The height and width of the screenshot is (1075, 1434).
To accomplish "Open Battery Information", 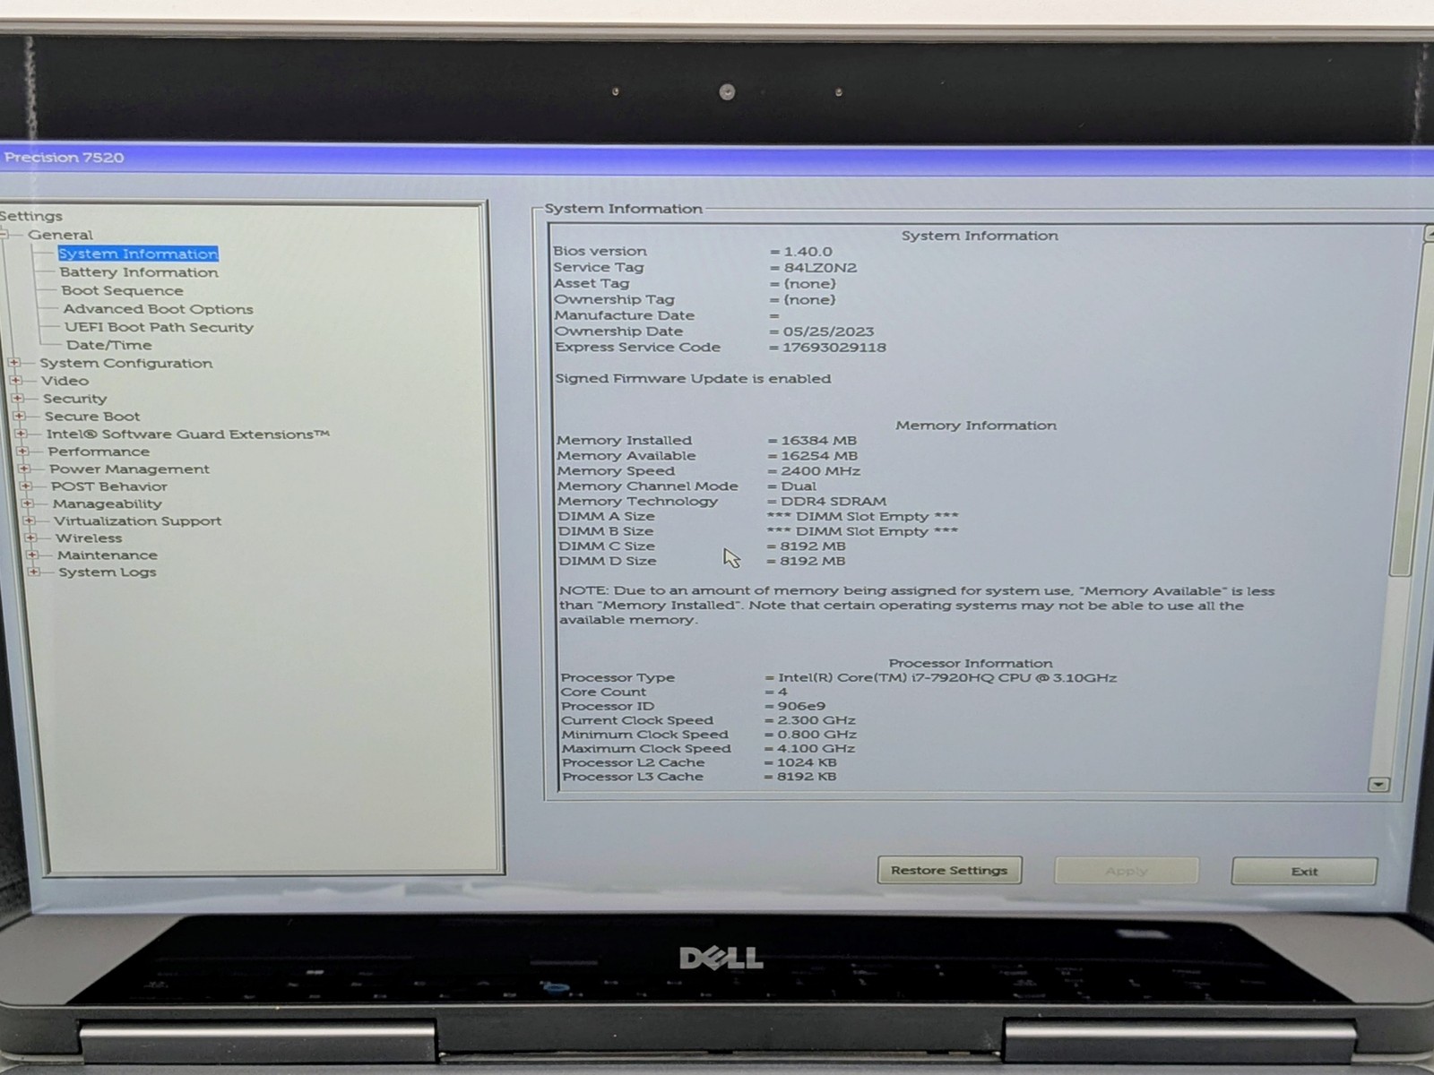I will [x=139, y=272].
